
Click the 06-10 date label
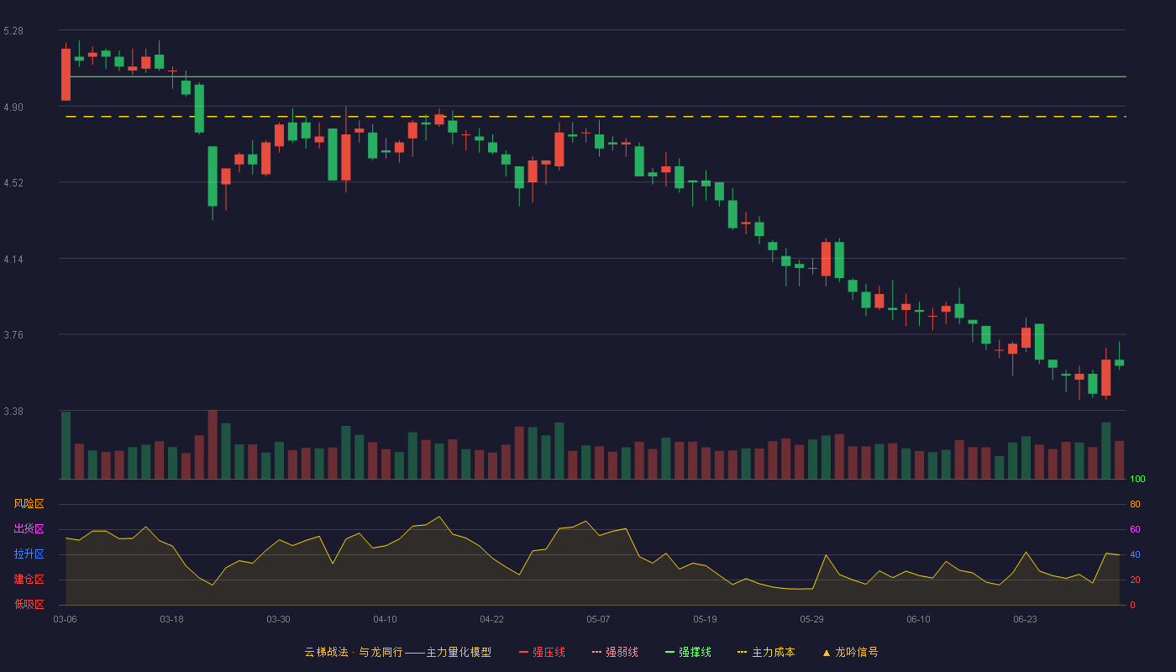[x=918, y=619]
